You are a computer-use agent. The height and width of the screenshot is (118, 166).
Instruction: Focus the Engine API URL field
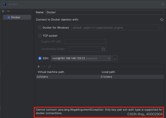click(86, 42)
